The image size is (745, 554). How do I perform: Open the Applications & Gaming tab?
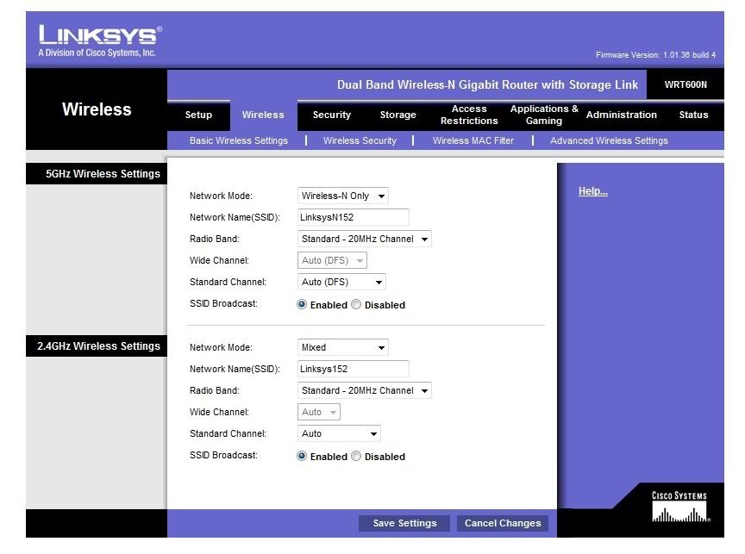coord(544,115)
